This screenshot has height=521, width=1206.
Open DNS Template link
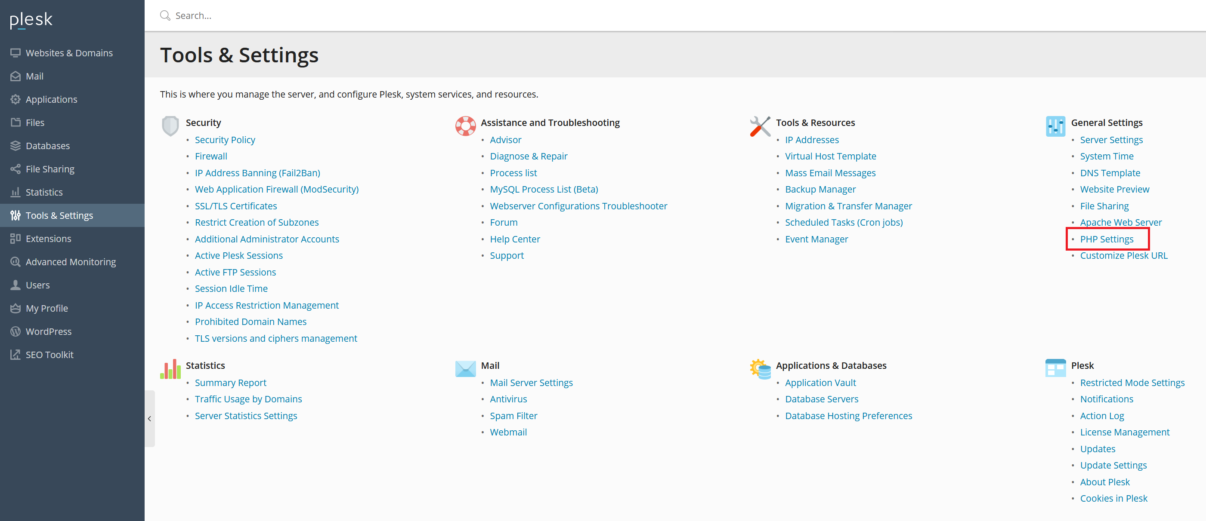coord(1110,173)
